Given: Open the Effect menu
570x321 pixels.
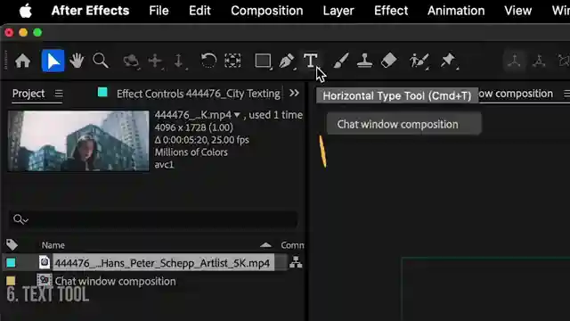Looking at the screenshot, I should pyautogui.click(x=391, y=11).
